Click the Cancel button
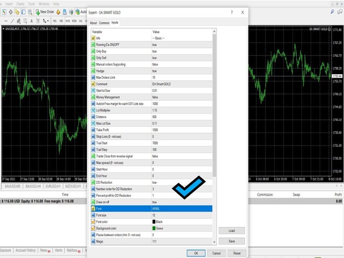Image resolution: width=344 pixels, height=258 pixels. tap(216, 253)
